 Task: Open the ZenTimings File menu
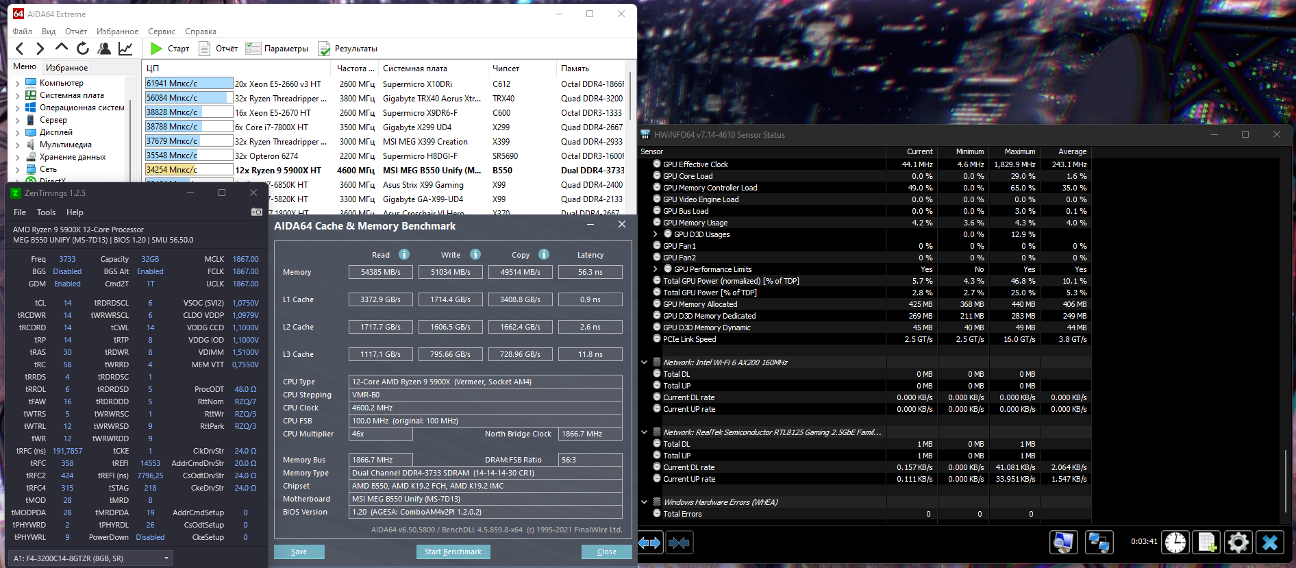tap(20, 212)
